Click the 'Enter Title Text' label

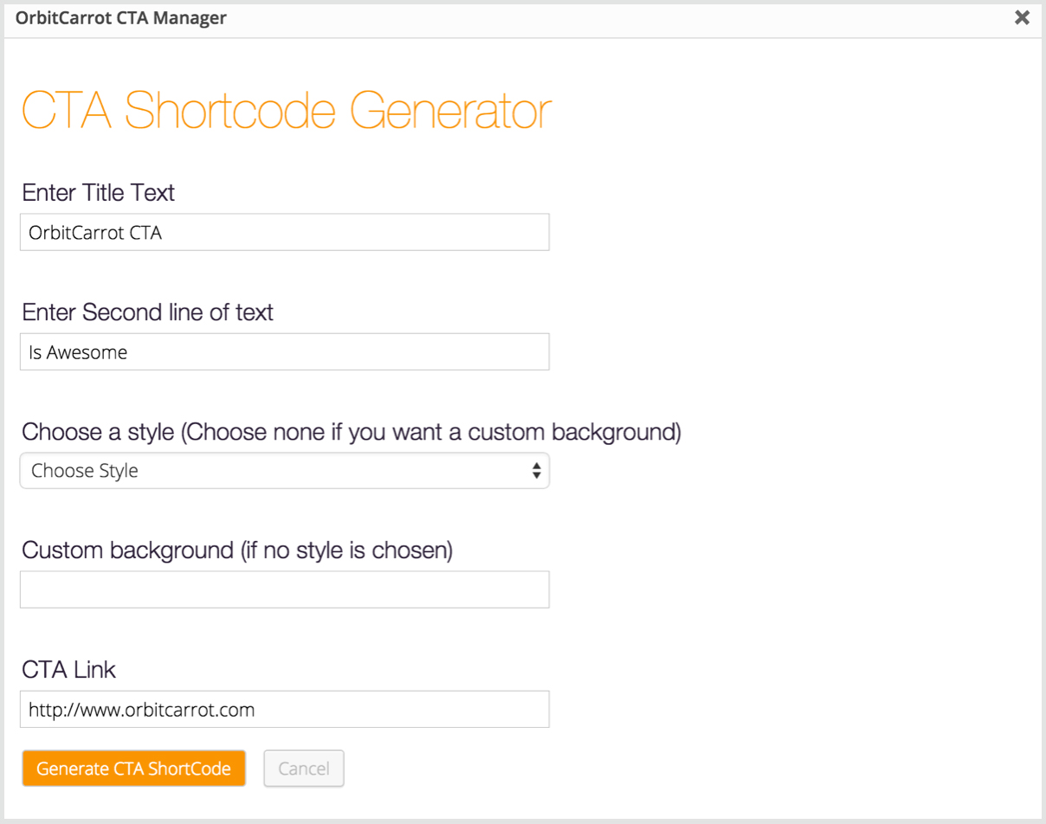[x=99, y=192]
